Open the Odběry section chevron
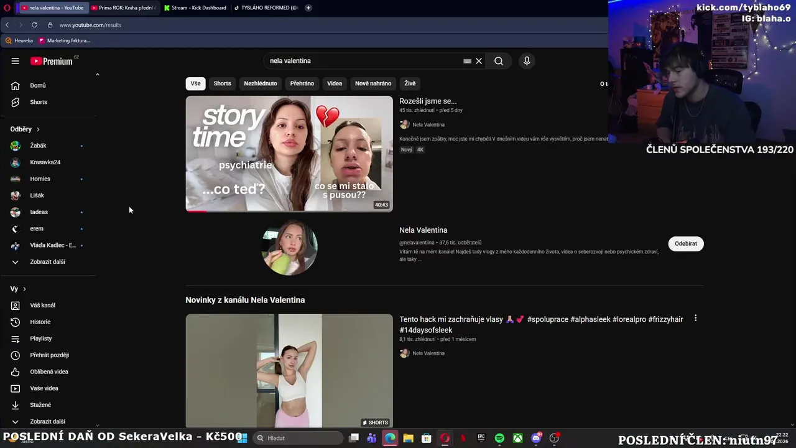Screen dimensions: 796x448 click(x=38, y=129)
